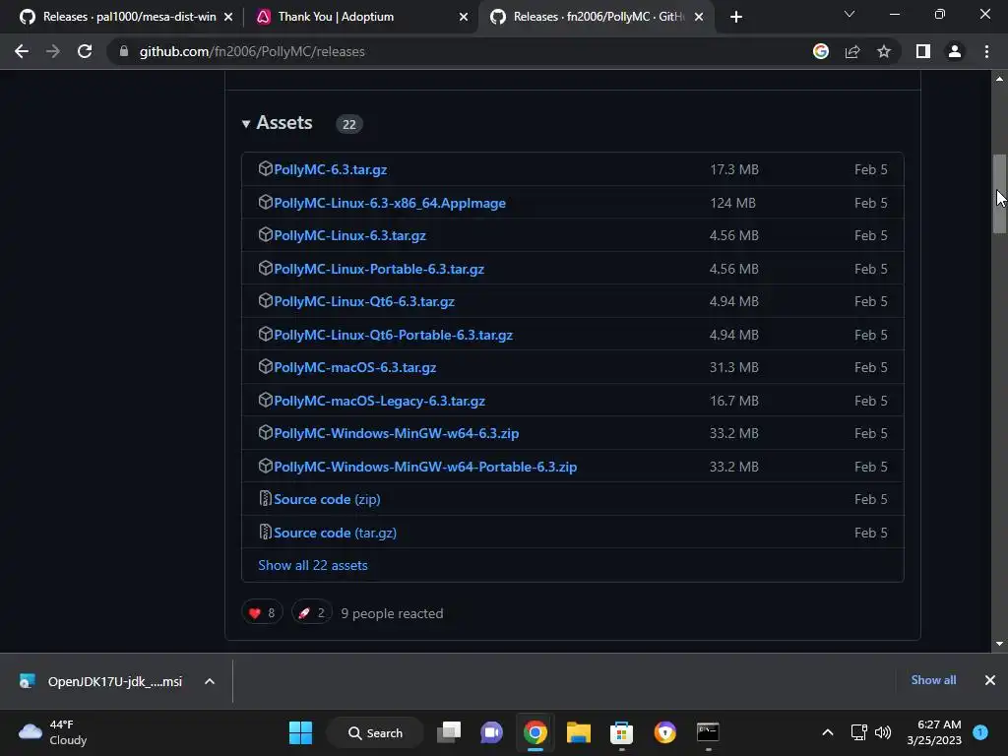Open a new browser tab

point(736,18)
